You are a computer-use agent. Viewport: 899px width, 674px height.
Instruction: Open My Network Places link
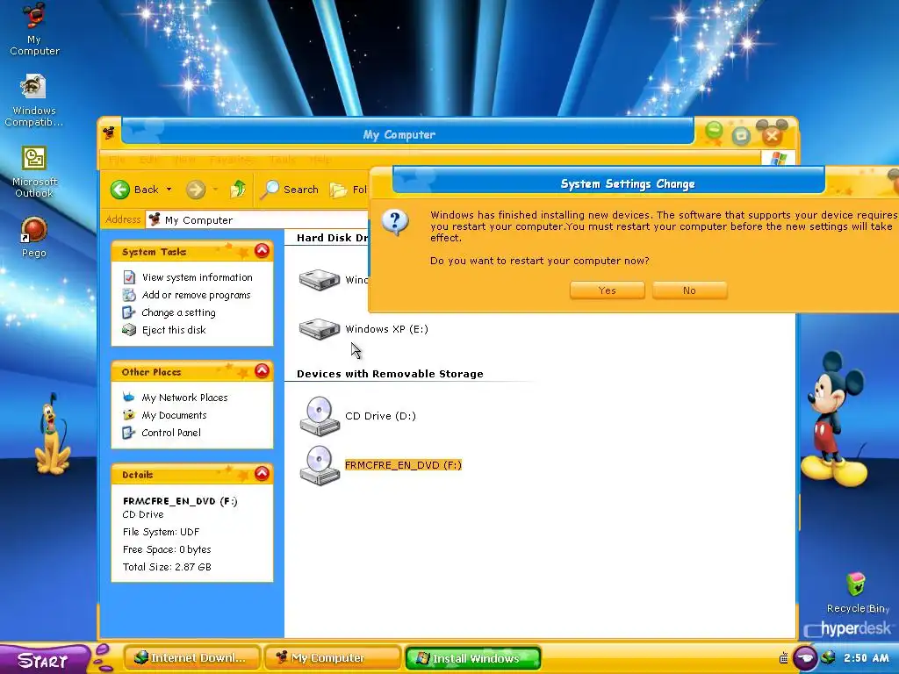184,398
